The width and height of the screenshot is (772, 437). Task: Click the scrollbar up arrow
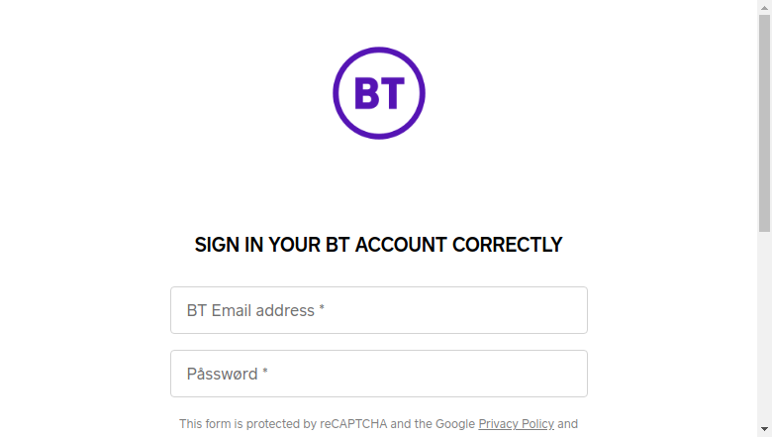coord(764,7)
